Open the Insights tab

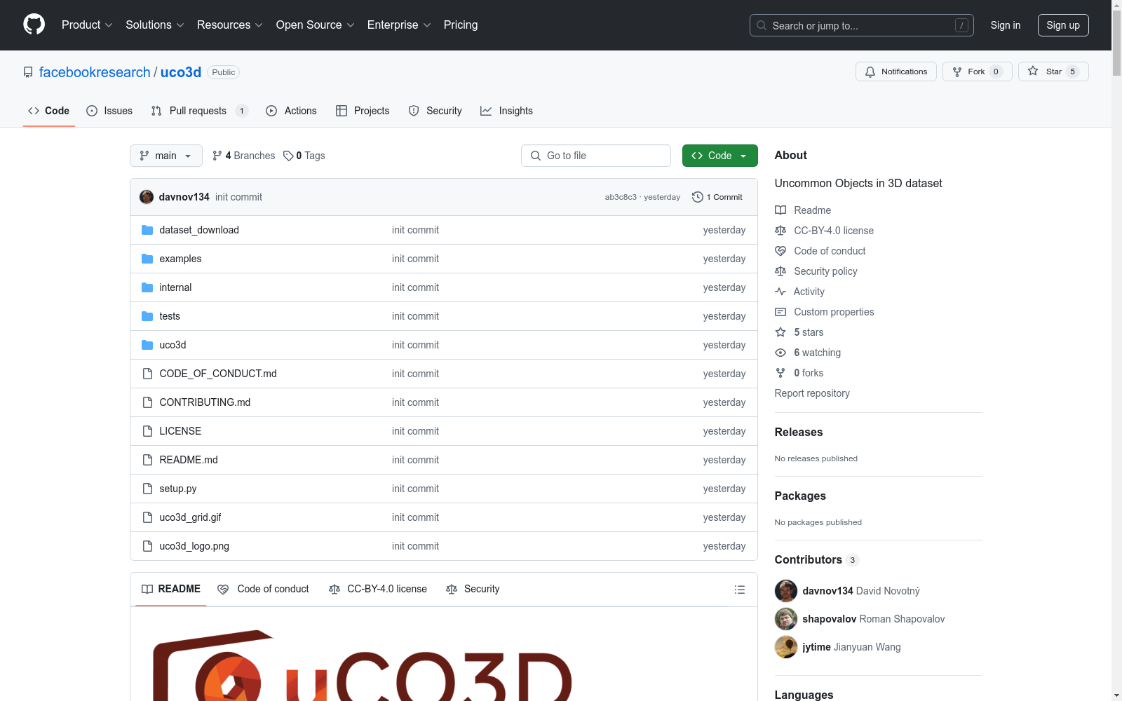pyautogui.click(x=506, y=111)
